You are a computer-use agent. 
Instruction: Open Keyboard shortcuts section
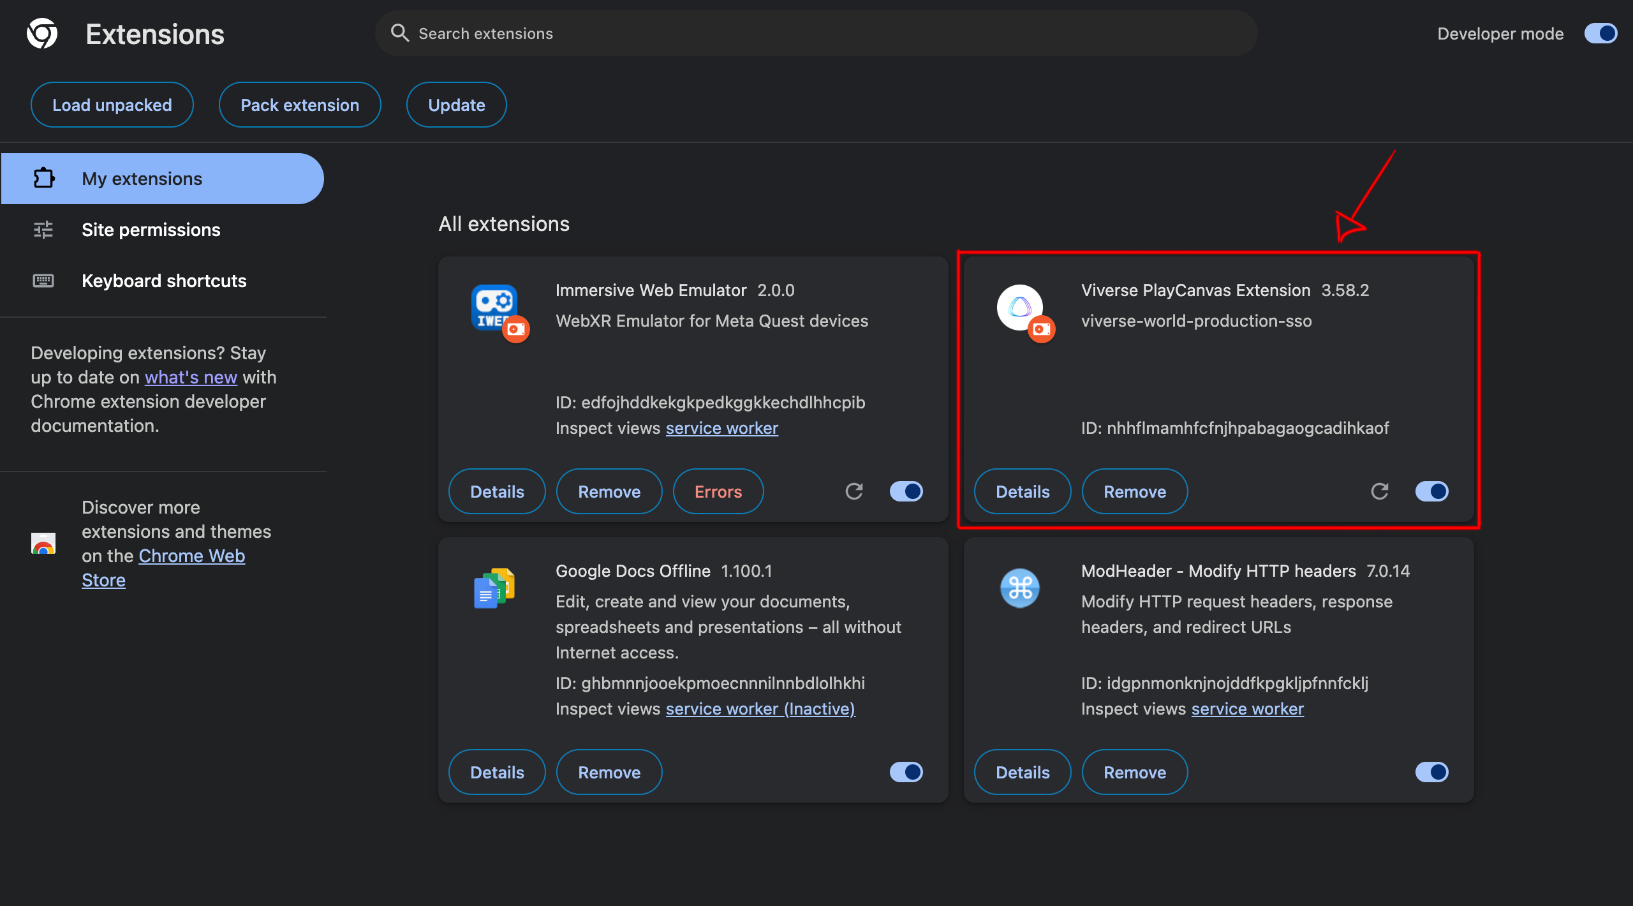pos(164,281)
